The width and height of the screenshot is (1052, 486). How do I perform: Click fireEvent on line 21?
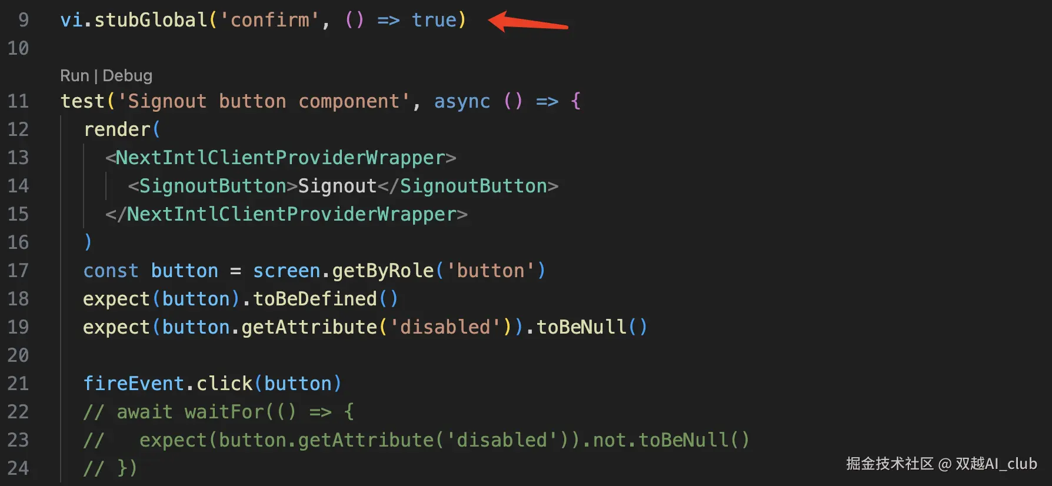pos(134,384)
